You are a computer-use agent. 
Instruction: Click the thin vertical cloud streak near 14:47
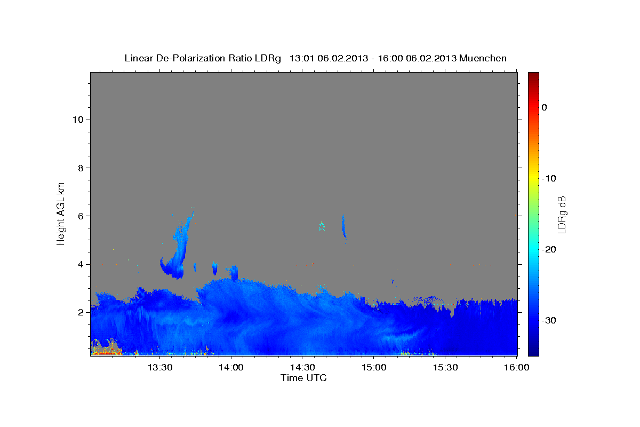pyautogui.click(x=343, y=226)
